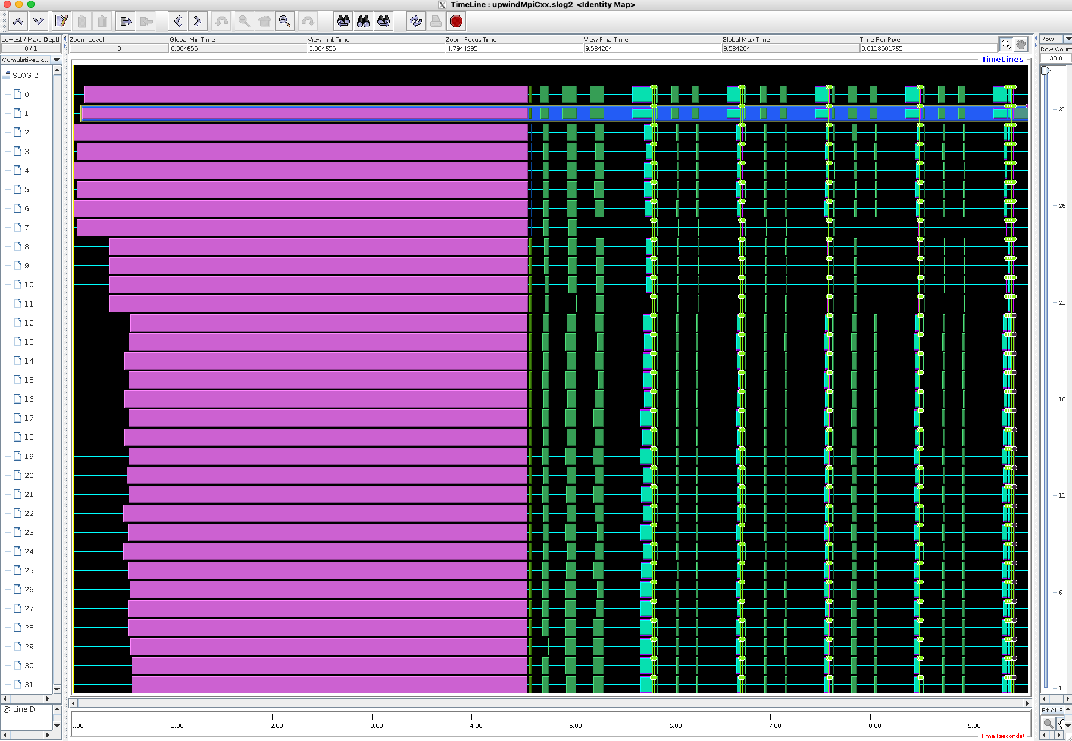Image resolution: width=1072 pixels, height=741 pixels.
Task: Click the Fit All R button bottom right
Action: (x=1051, y=710)
